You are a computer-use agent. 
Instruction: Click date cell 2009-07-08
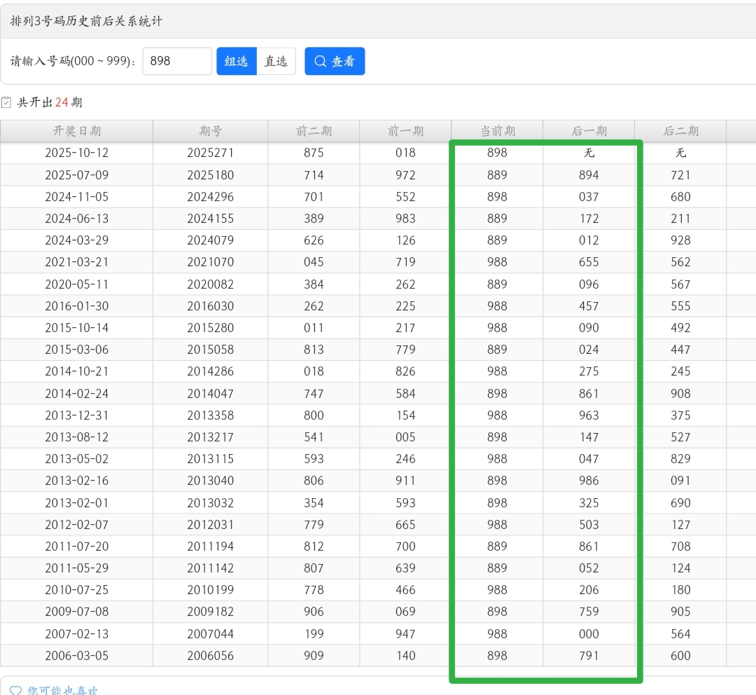[x=77, y=612]
